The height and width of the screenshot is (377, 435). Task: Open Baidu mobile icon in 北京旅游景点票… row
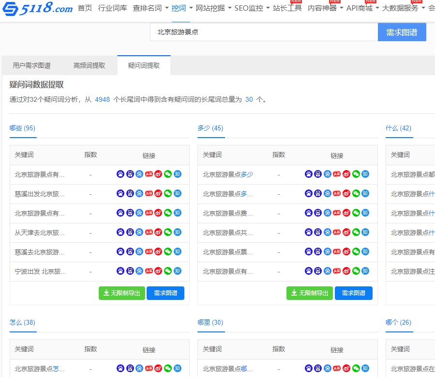click(318, 251)
